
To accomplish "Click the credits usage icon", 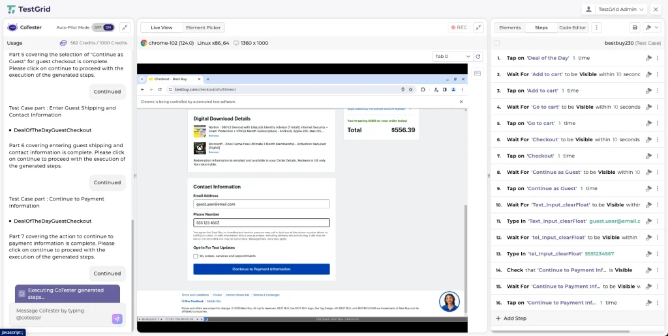I will [63, 43].
